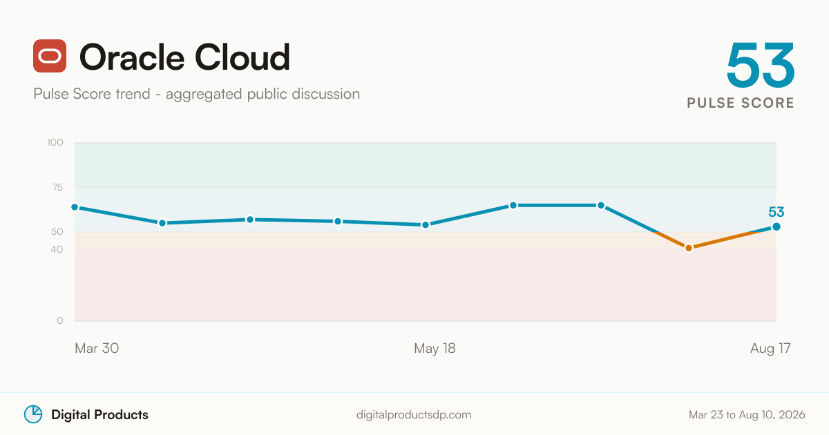This screenshot has height=435, width=829.
Task: Click the second data point on the line
Action: tap(162, 223)
